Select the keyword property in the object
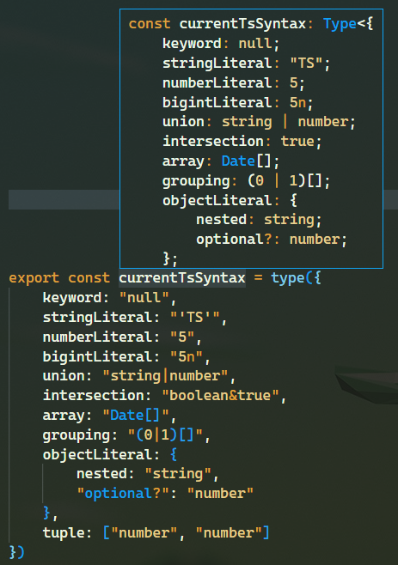This screenshot has height=565, width=398. pyautogui.click(x=72, y=298)
